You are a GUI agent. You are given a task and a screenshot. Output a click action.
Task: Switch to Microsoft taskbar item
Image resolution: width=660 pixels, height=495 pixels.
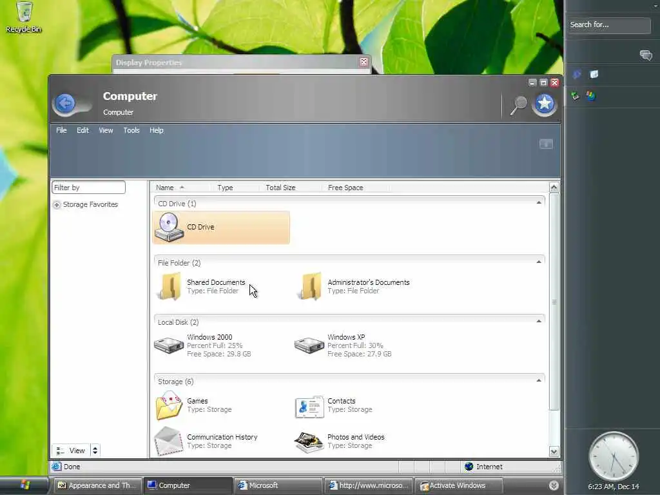278,485
